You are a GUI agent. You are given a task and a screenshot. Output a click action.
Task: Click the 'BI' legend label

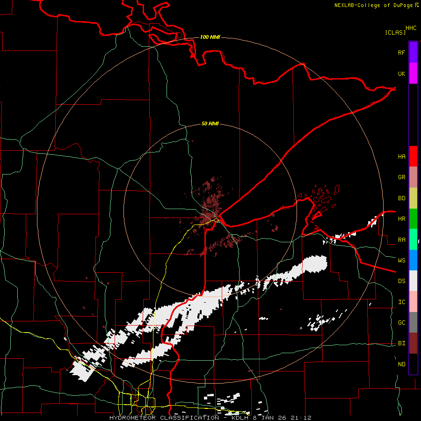pos(401,343)
